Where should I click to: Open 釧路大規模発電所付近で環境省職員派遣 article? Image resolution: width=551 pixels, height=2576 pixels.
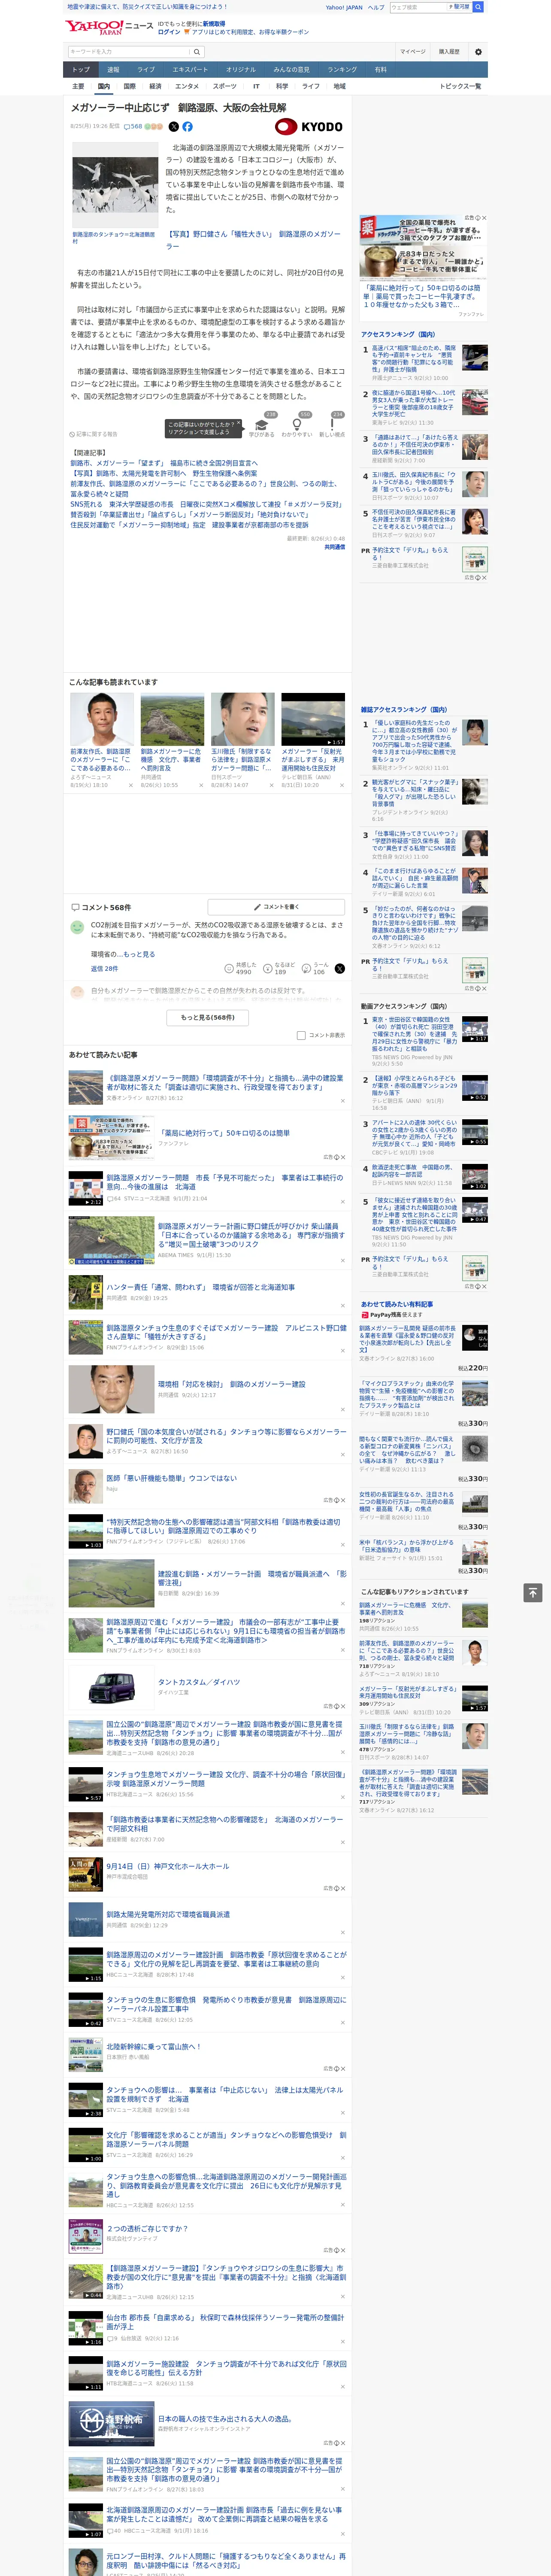coord(168,1913)
